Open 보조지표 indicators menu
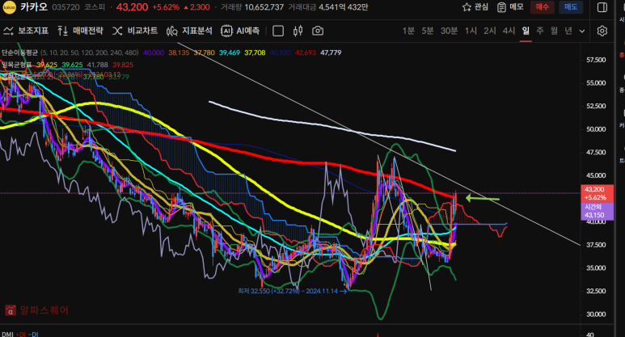 point(26,31)
